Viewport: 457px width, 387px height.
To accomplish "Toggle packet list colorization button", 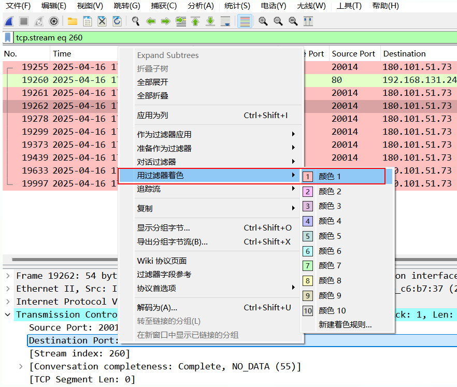I will pos(245,21).
